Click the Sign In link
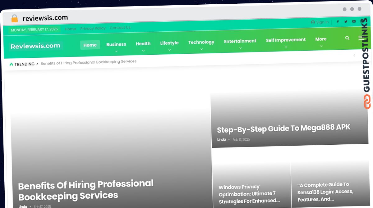Image resolution: width=373 pixels, height=208 pixels. (x=322, y=22)
